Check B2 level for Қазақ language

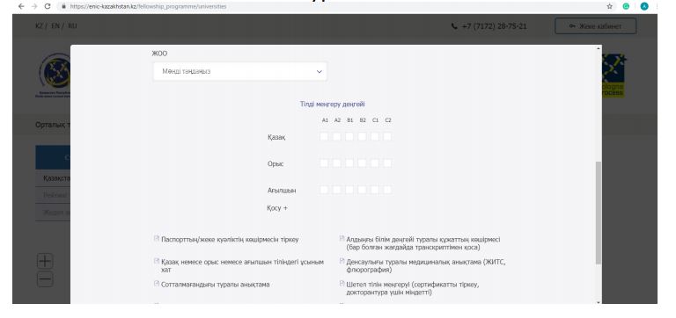(x=362, y=136)
